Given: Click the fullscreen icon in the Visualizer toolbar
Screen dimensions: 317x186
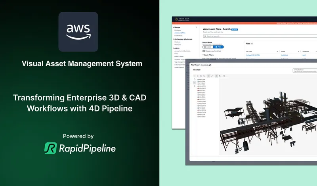Looking at the screenshot, I should (195, 76).
